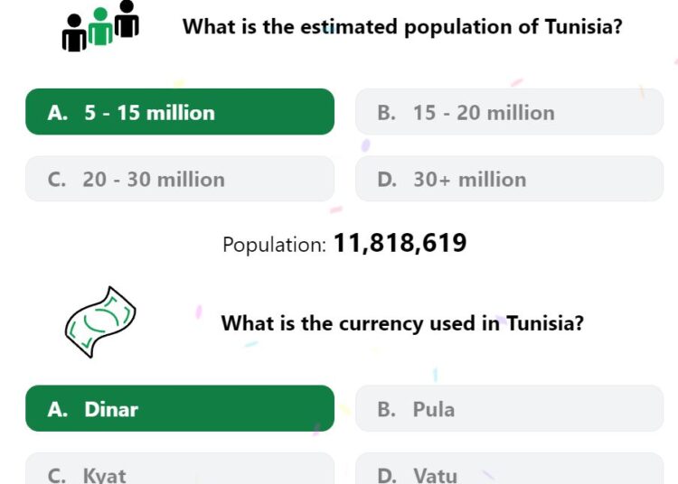The height and width of the screenshot is (484, 678).
Task: Click letter B of the Pula option
Action: [386, 409]
